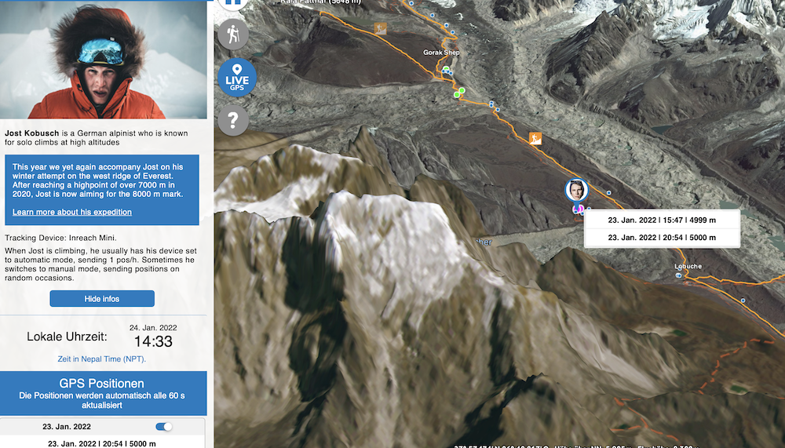Open the question mark help icon
Screen dimensions: 785x448
[x=233, y=120]
